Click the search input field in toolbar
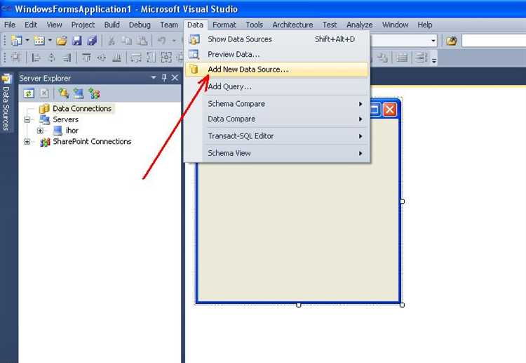The height and width of the screenshot is (363, 526). click(493, 41)
